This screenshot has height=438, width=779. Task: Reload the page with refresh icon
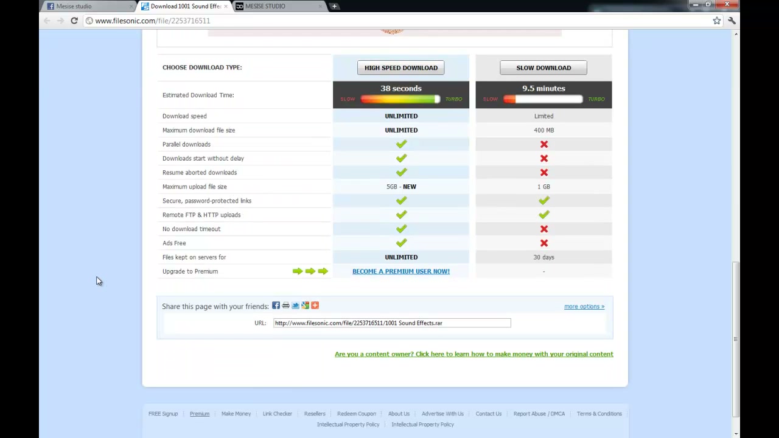[x=74, y=21]
